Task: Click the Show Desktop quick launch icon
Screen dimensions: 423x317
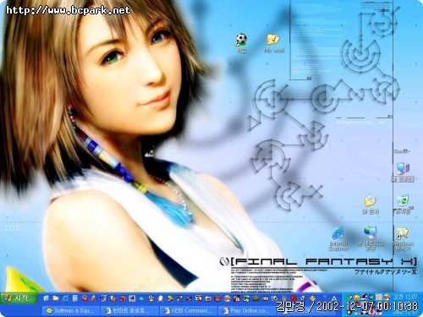Action: pos(47,298)
